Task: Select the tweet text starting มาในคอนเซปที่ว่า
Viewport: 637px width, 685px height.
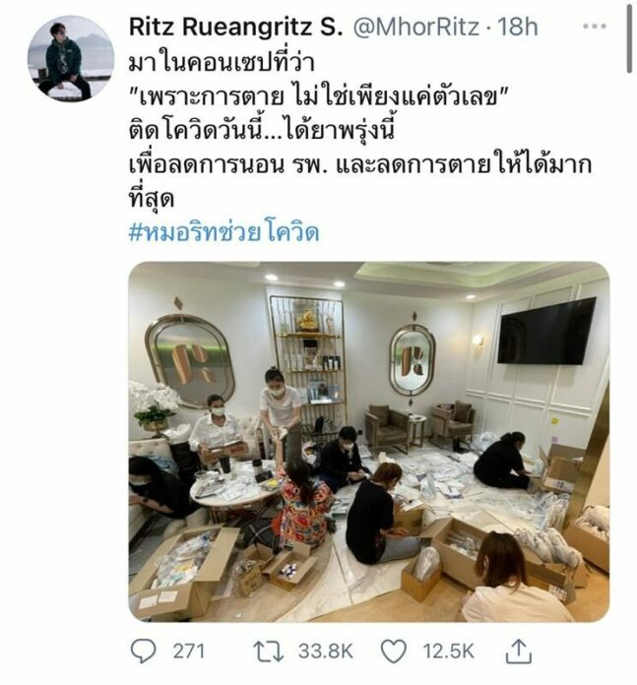Action: pos(222,64)
